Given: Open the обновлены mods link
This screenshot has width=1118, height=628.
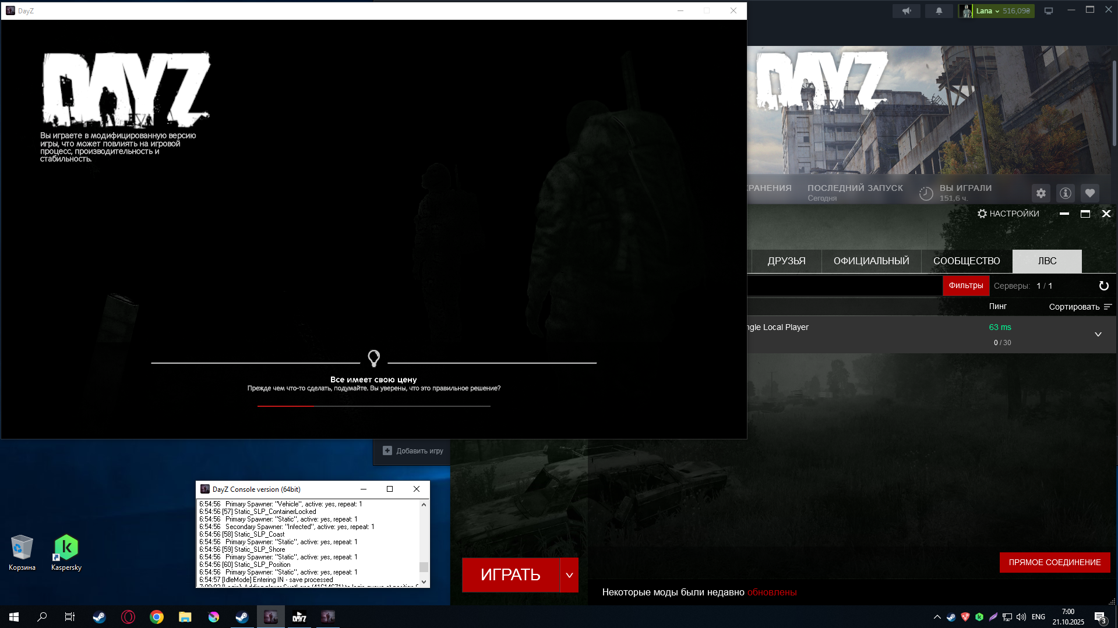Looking at the screenshot, I should coord(772,592).
